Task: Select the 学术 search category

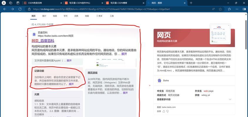Action: point(66,16)
